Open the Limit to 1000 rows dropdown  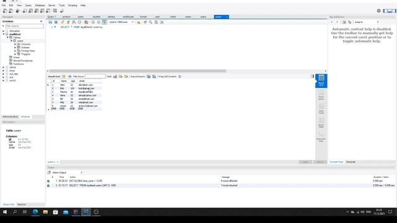click(x=122, y=22)
